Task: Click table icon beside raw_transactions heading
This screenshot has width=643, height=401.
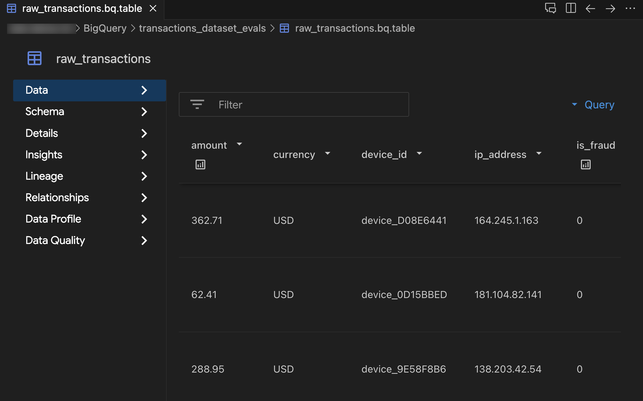Action: [x=35, y=59]
